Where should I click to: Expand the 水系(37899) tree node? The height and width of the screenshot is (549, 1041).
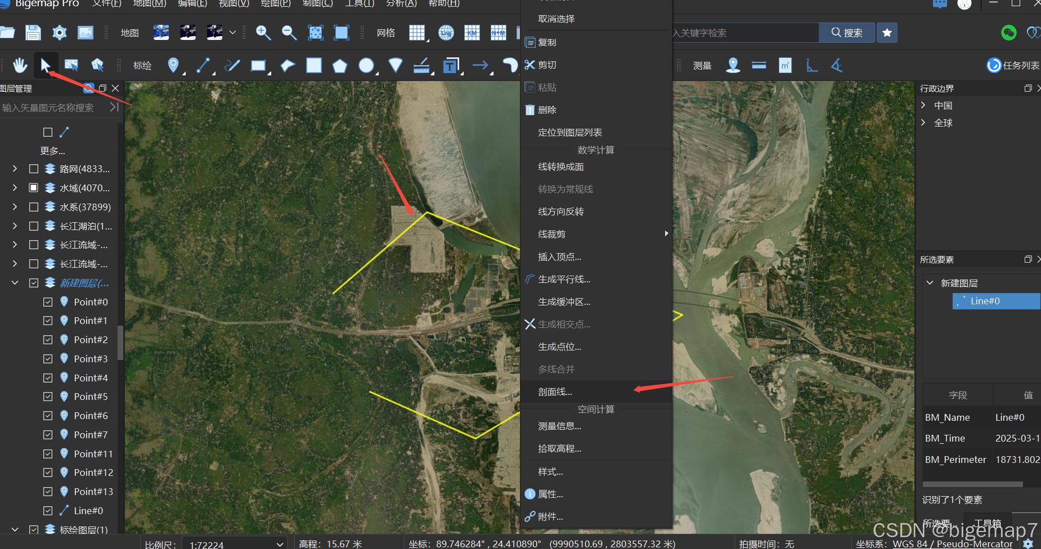tap(15, 207)
